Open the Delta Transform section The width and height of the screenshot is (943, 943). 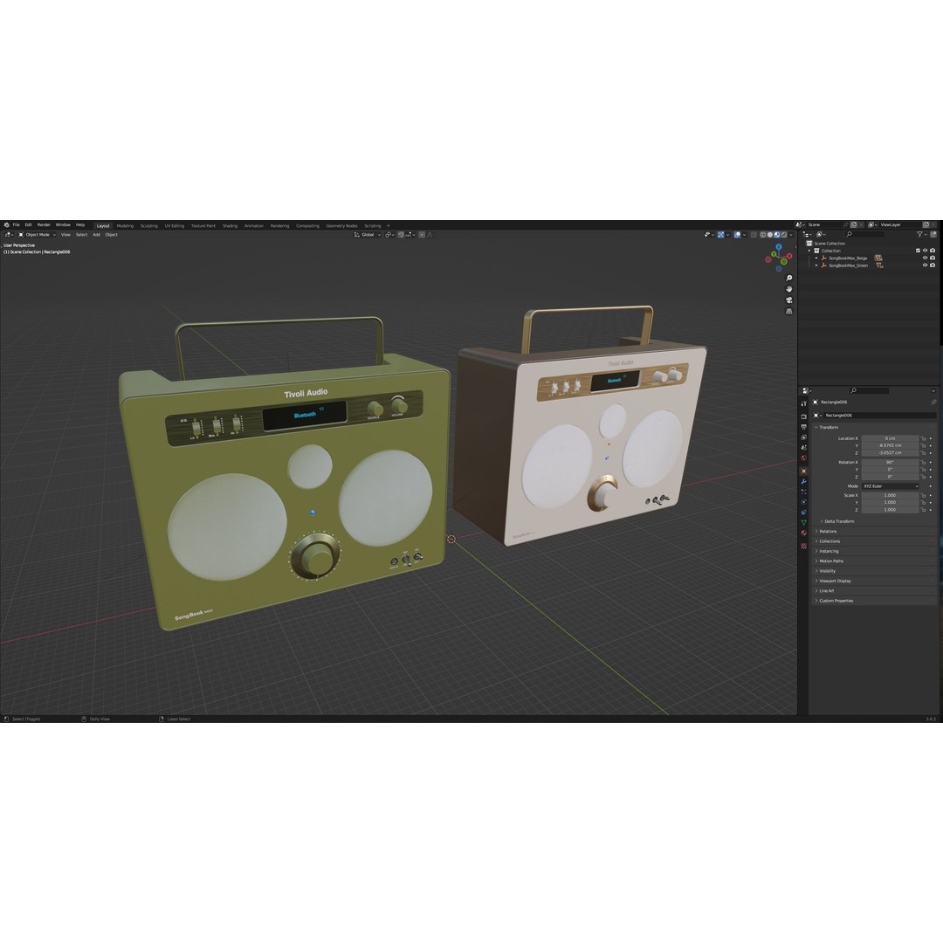(x=839, y=521)
